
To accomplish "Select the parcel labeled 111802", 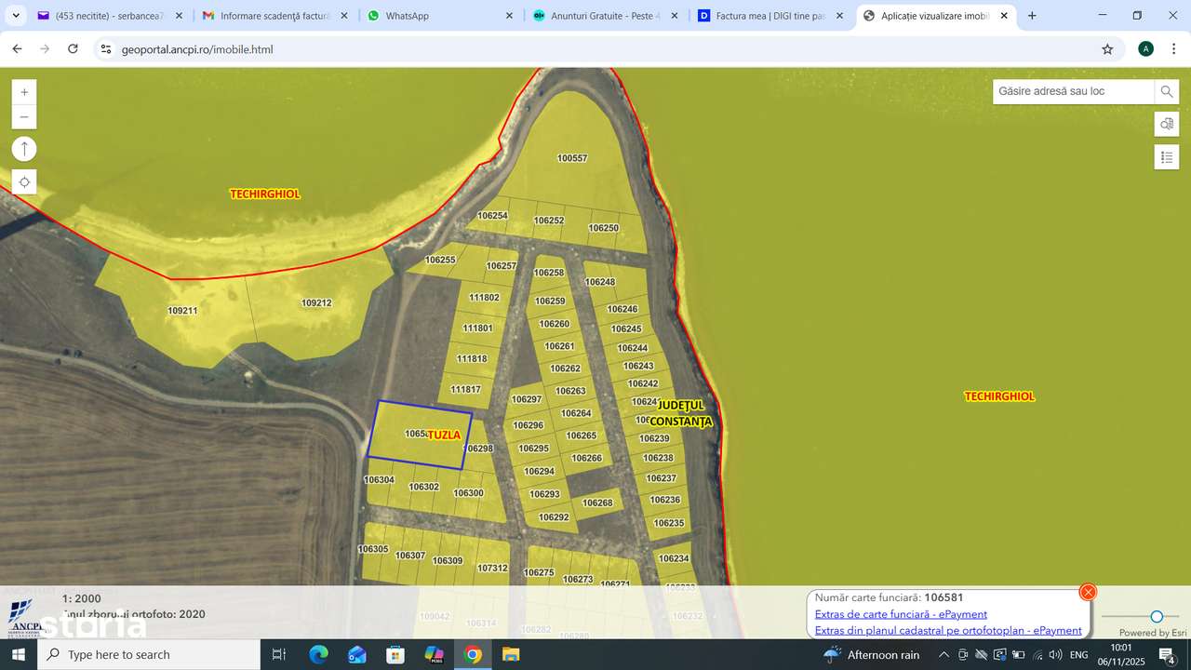I will click(484, 298).
